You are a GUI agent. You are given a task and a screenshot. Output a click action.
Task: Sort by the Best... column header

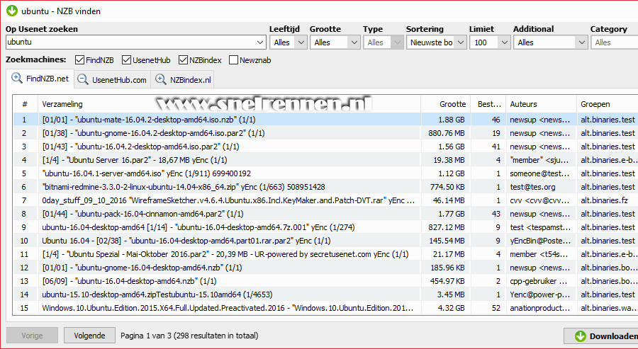pos(488,104)
